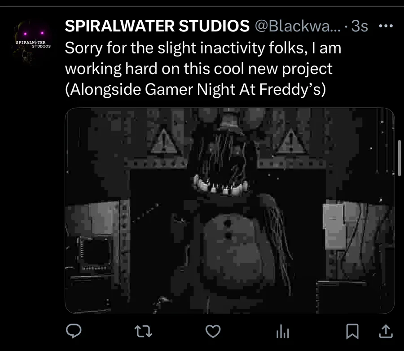Repost this tweet with the retweet icon
The height and width of the screenshot is (351, 404).
(x=142, y=331)
